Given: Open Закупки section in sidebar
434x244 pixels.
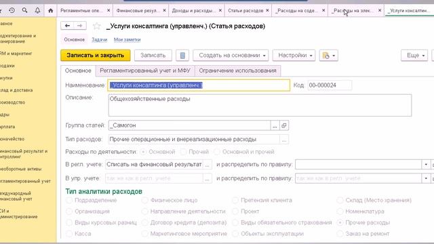Looking at the screenshot, I should pyautogui.click(x=6, y=78).
